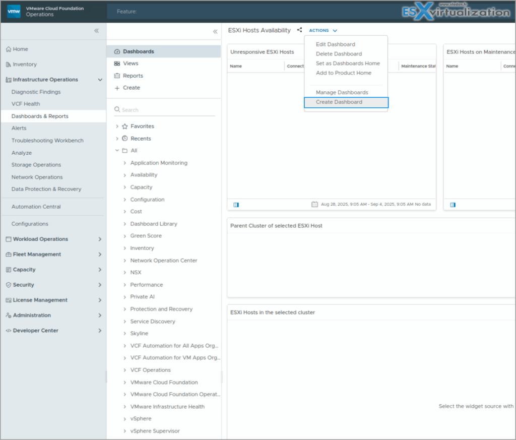Click the Recents clock icon
The height and width of the screenshot is (440, 516).
(x=125, y=139)
